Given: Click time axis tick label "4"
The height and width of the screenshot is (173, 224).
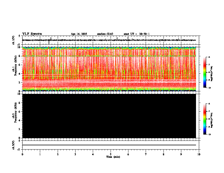Looking at the screenshot, I should point(93,154).
